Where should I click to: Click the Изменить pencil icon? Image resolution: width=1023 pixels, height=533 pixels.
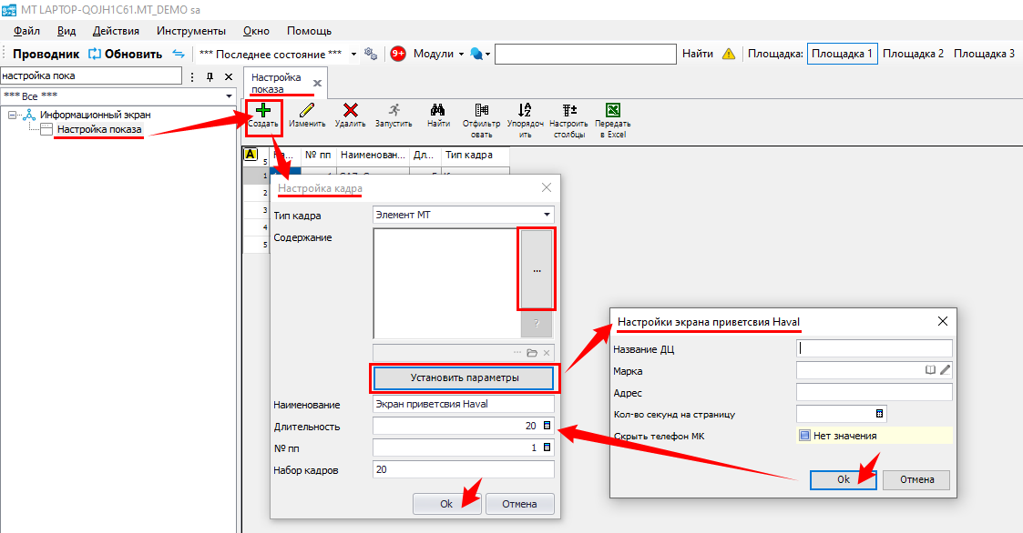(306, 111)
